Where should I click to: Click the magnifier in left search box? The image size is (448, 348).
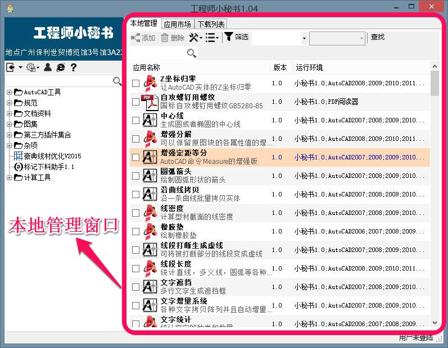pyautogui.click(x=117, y=81)
